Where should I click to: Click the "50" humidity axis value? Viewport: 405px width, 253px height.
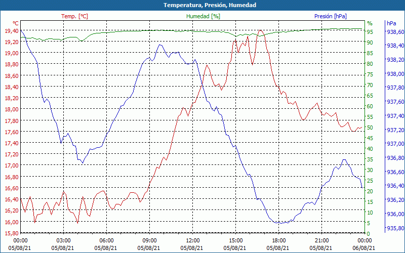[x=370, y=128]
